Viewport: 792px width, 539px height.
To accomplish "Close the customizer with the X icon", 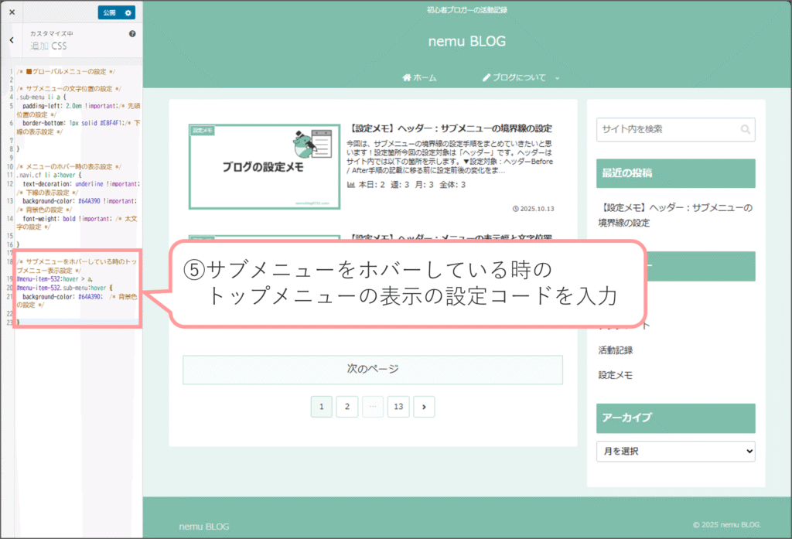I will [12, 12].
